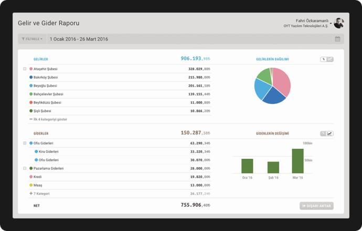Open the Filtrele dropdown

(x=32, y=39)
